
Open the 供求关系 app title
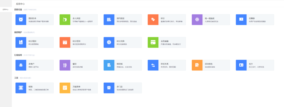tap(165, 64)
